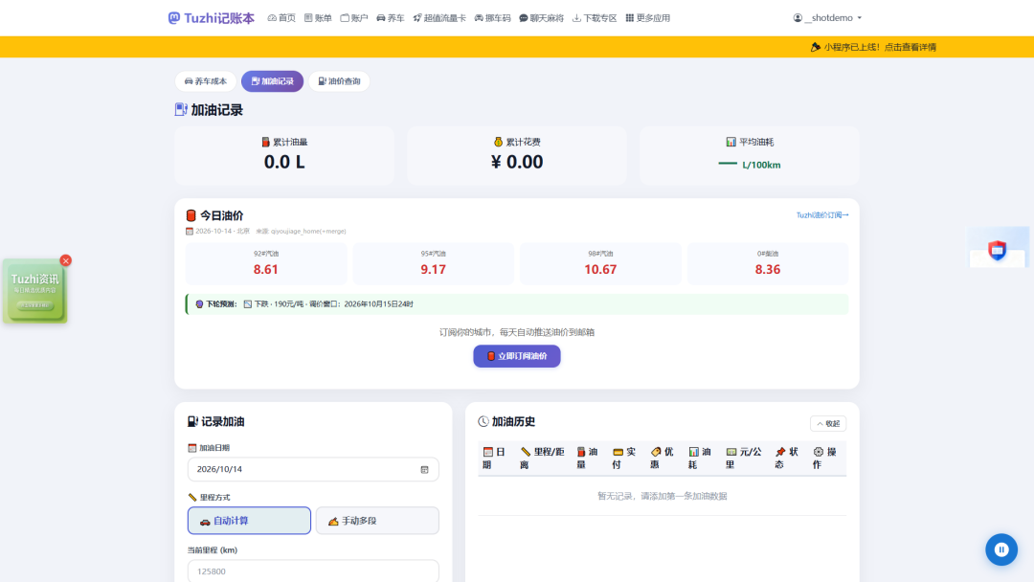Click the 状态 column header
Image resolution: width=1034 pixels, height=582 pixels.
pyautogui.click(x=787, y=459)
